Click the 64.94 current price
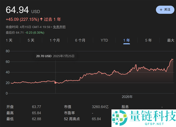The height and width of the screenshot is (127, 176). (x=17, y=10)
